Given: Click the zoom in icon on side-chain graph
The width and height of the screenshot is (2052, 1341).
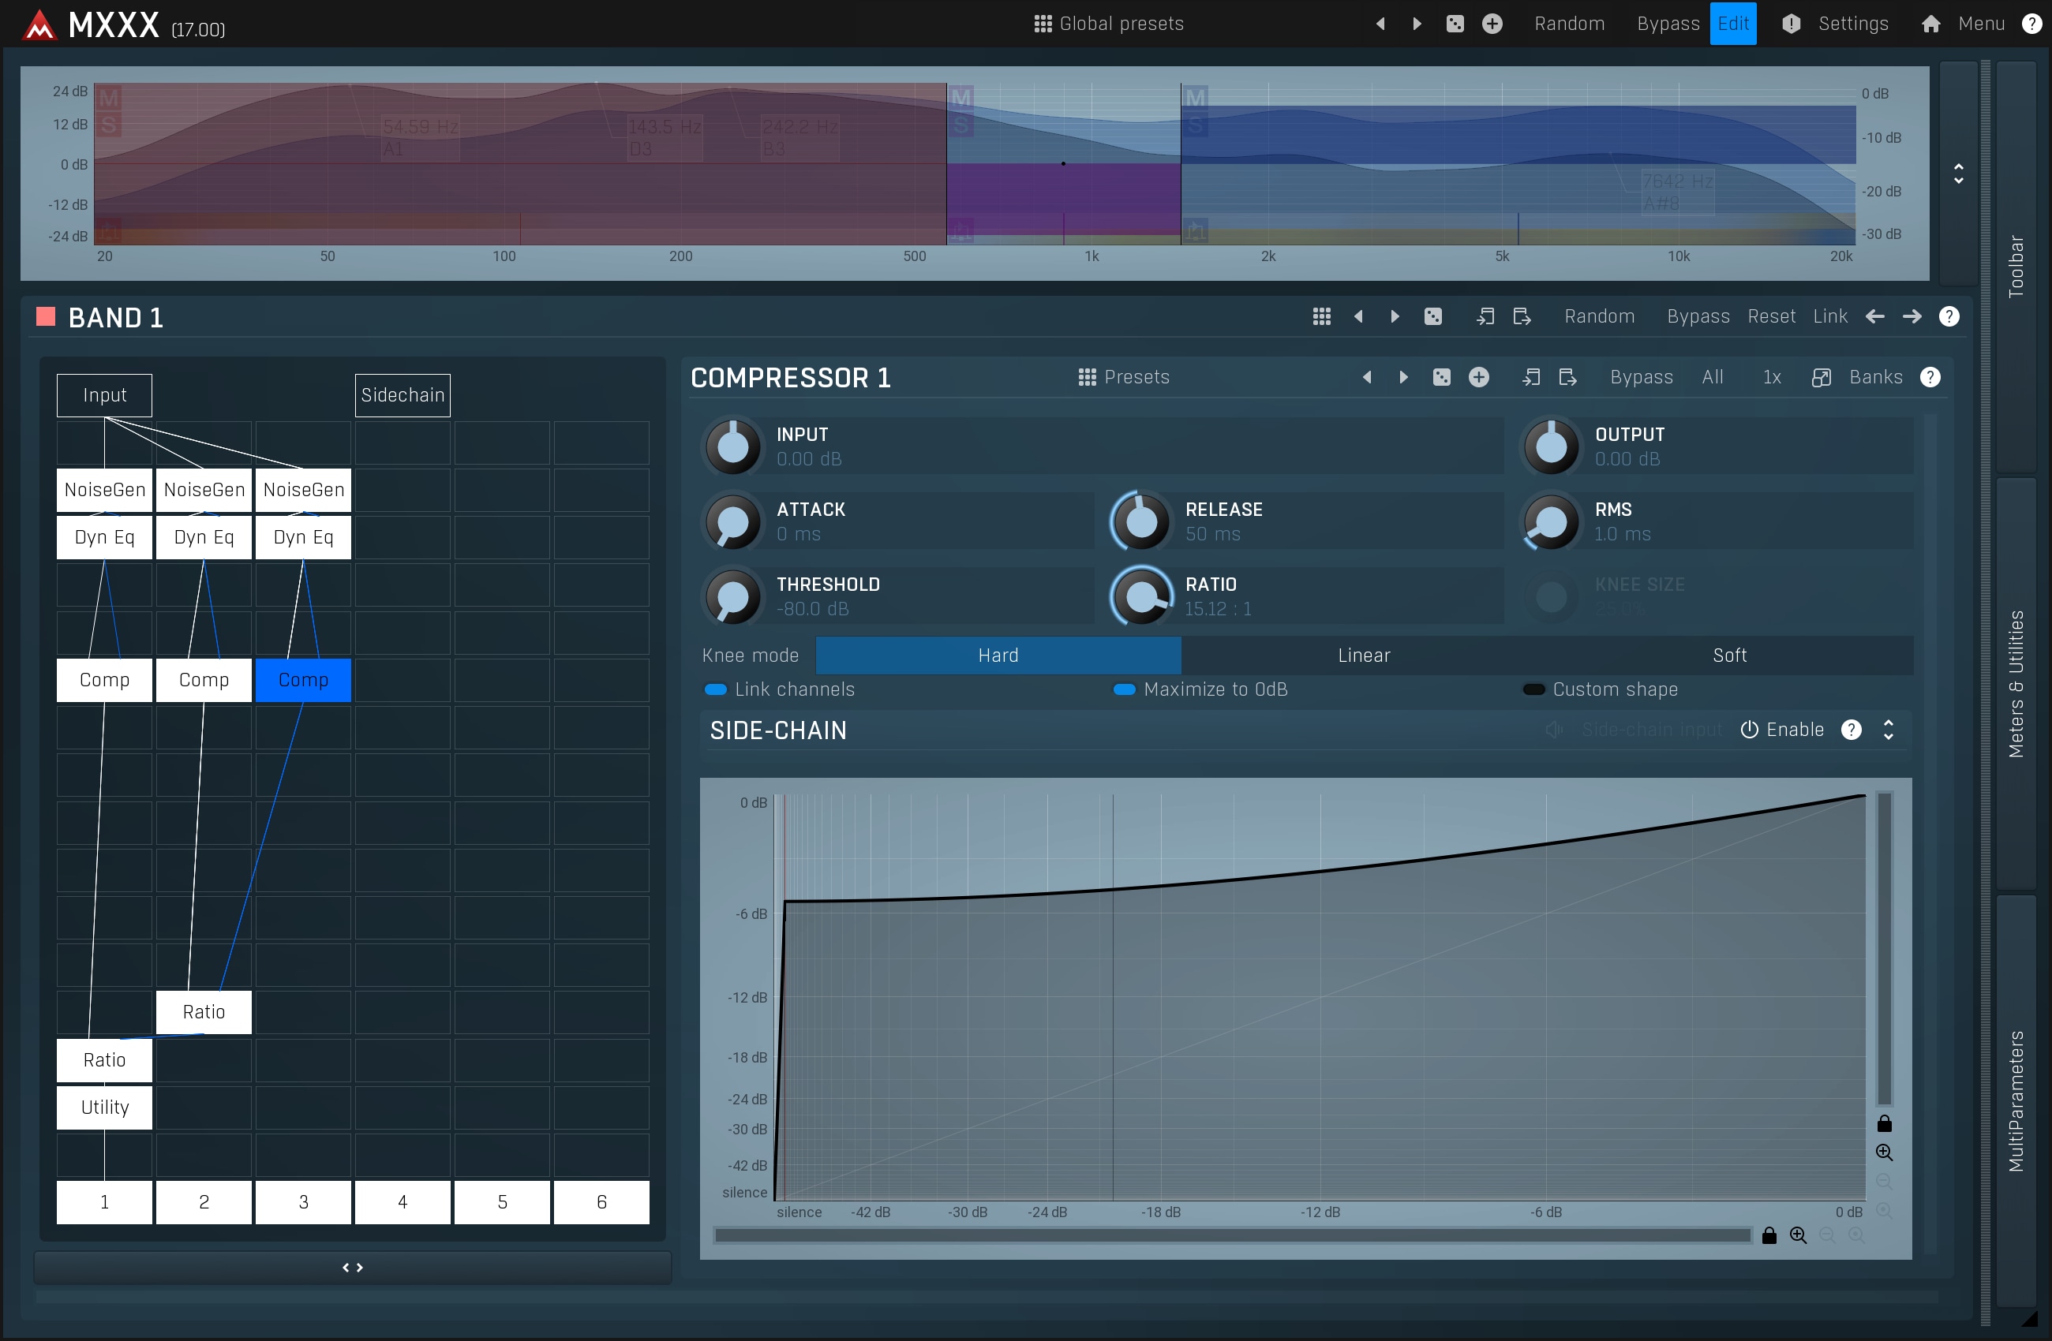Looking at the screenshot, I should [1883, 1152].
